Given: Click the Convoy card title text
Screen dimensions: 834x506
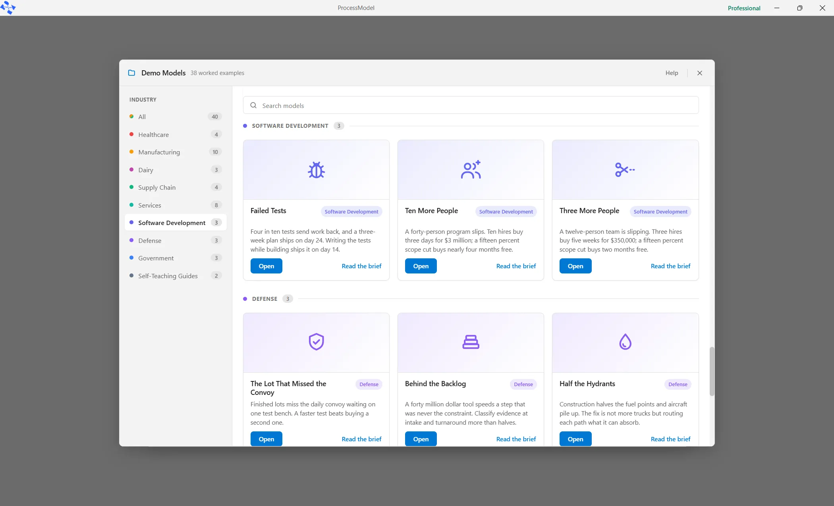Looking at the screenshot, I should [x=288, y=388].
